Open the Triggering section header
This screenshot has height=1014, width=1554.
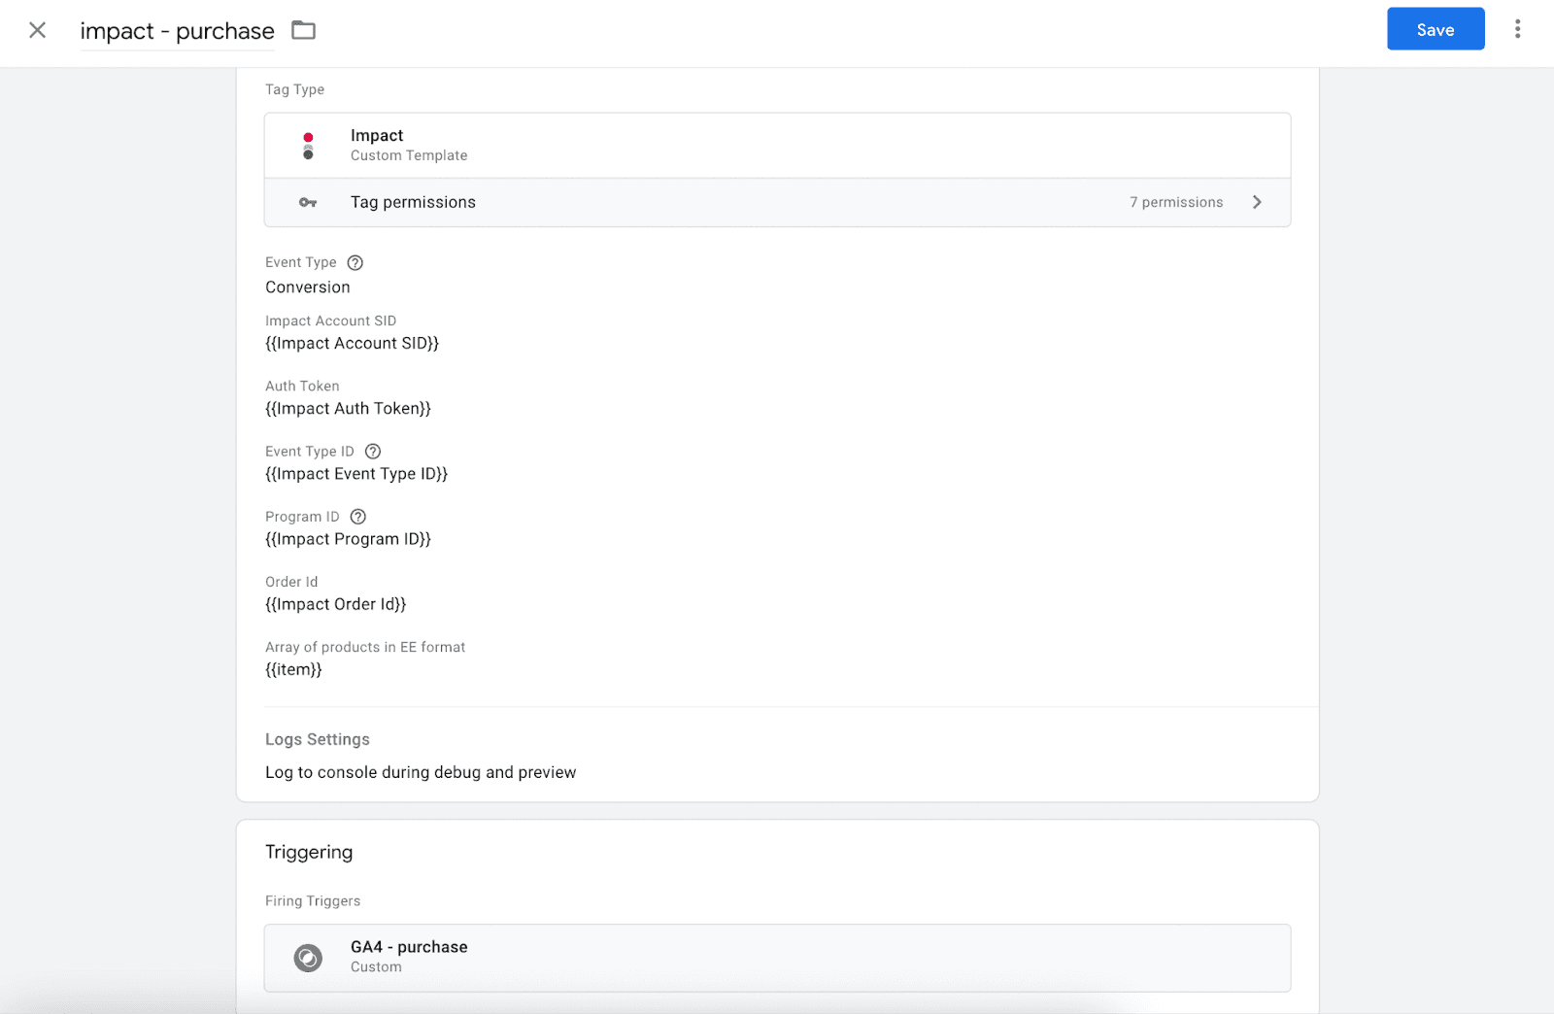point(309,852)
